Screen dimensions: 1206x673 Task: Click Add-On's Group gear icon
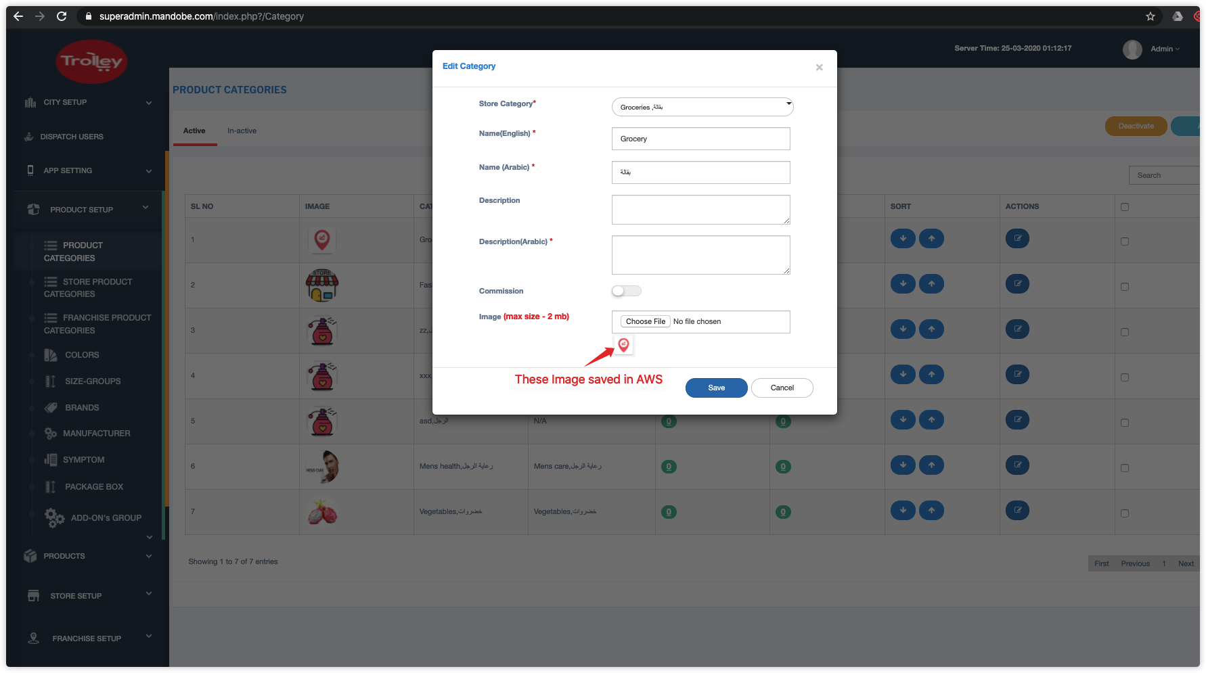[54, 518]
